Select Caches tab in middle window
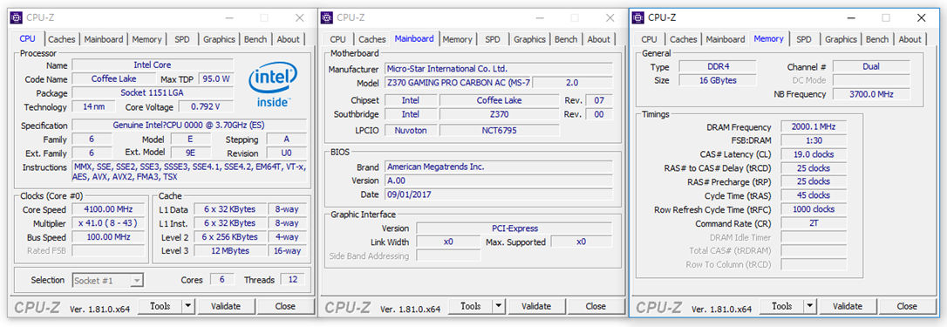 (x=372, y=39)
